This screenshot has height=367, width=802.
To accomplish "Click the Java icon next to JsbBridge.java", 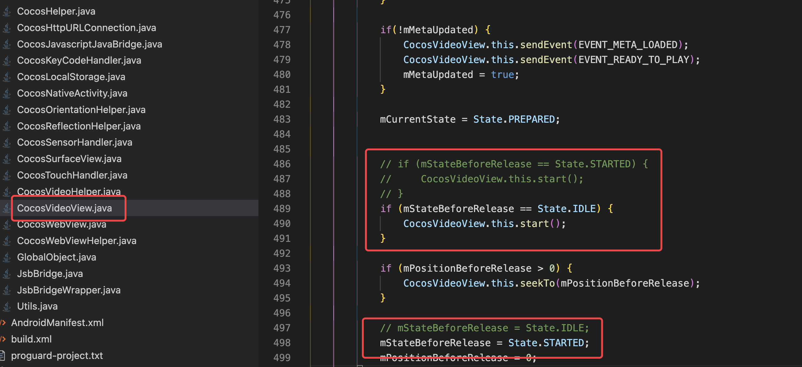I will point(7,274).
